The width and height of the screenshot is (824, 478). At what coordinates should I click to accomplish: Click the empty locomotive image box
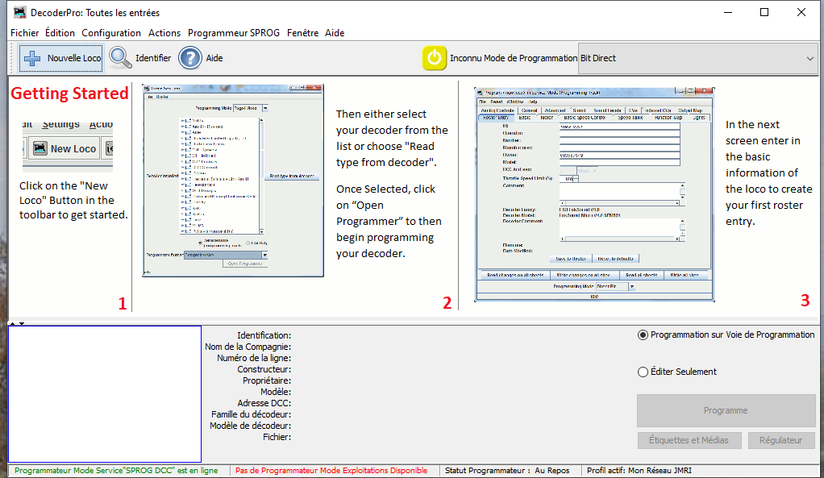[105, 394]
